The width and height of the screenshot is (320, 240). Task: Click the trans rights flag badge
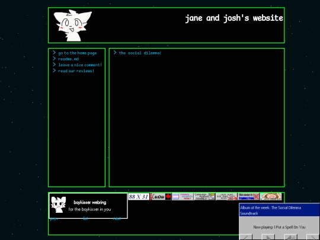point(183,197)
